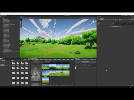Open the Global tab in MicroVerse Browser
Screen dimensions: 134x100
[x=68, y=59]
